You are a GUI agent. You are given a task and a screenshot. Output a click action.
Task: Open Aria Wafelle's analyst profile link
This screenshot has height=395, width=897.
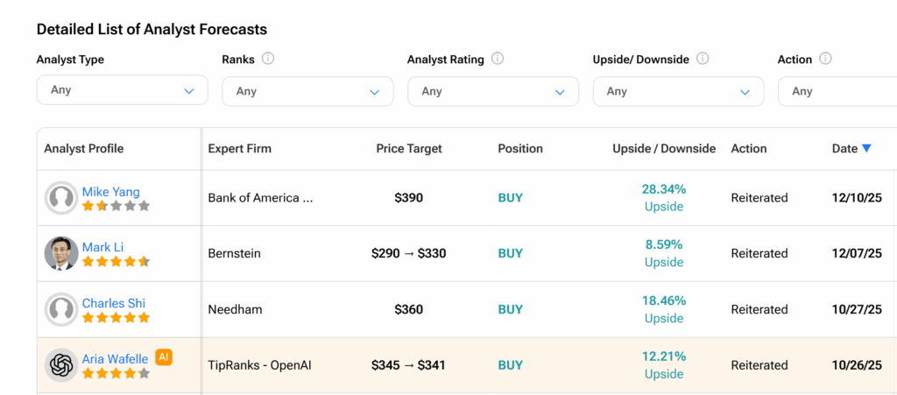116,358
